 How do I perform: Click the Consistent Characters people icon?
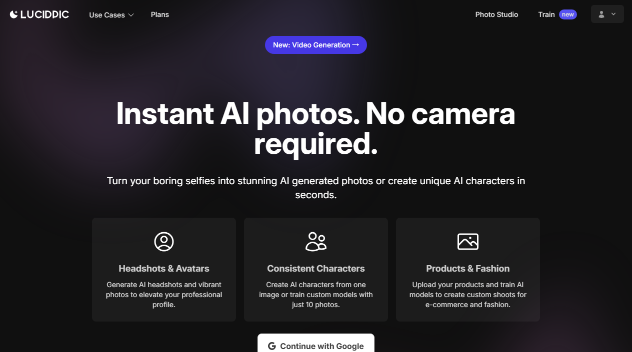[316, 242]
